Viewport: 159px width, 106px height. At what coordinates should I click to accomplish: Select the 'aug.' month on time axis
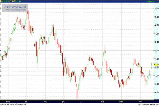coord(103,101)
